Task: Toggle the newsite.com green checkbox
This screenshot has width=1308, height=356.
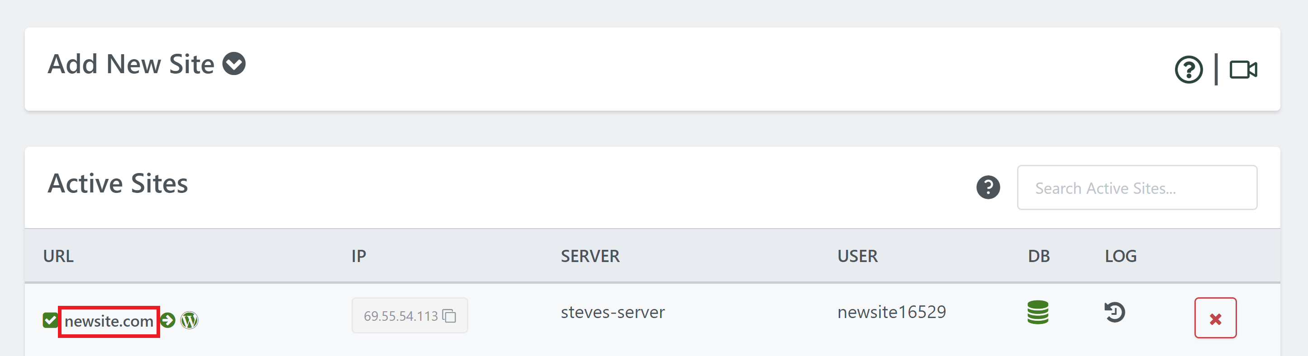Action: [x=50, y=320]
